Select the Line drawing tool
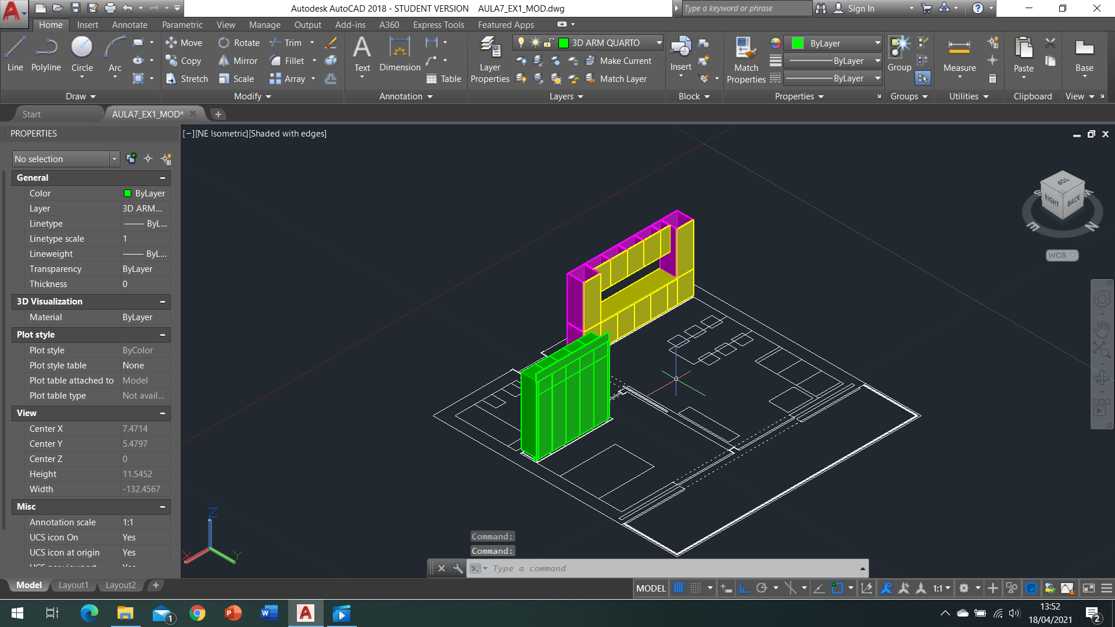 [x=15, y=53]
